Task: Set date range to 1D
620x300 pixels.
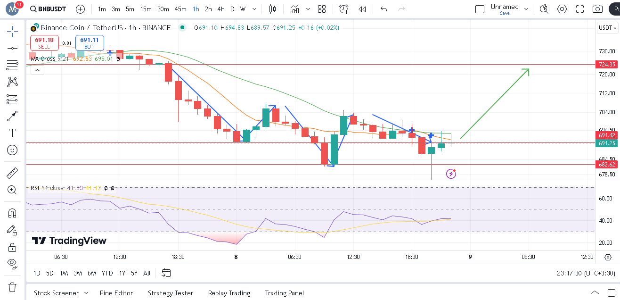Action: pos(37,273)
